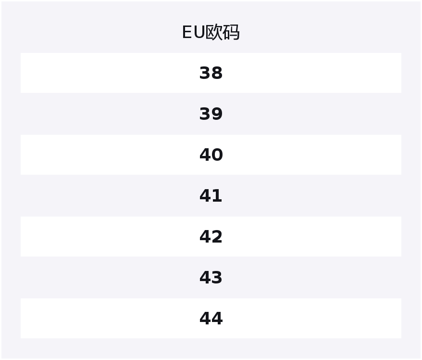Screen dimensions: 422x360
Task: Click the white row containing 42
Action: (x=211, y=237)
